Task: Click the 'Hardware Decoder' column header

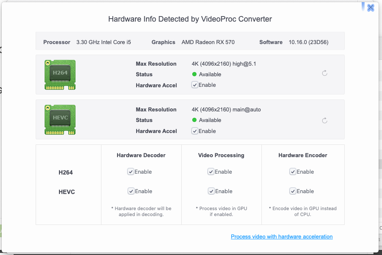Action: [141, 155]
